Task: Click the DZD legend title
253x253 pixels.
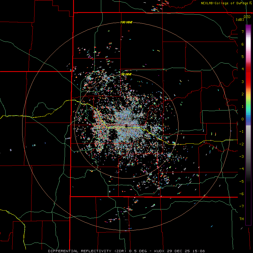Action: (247, 17)
